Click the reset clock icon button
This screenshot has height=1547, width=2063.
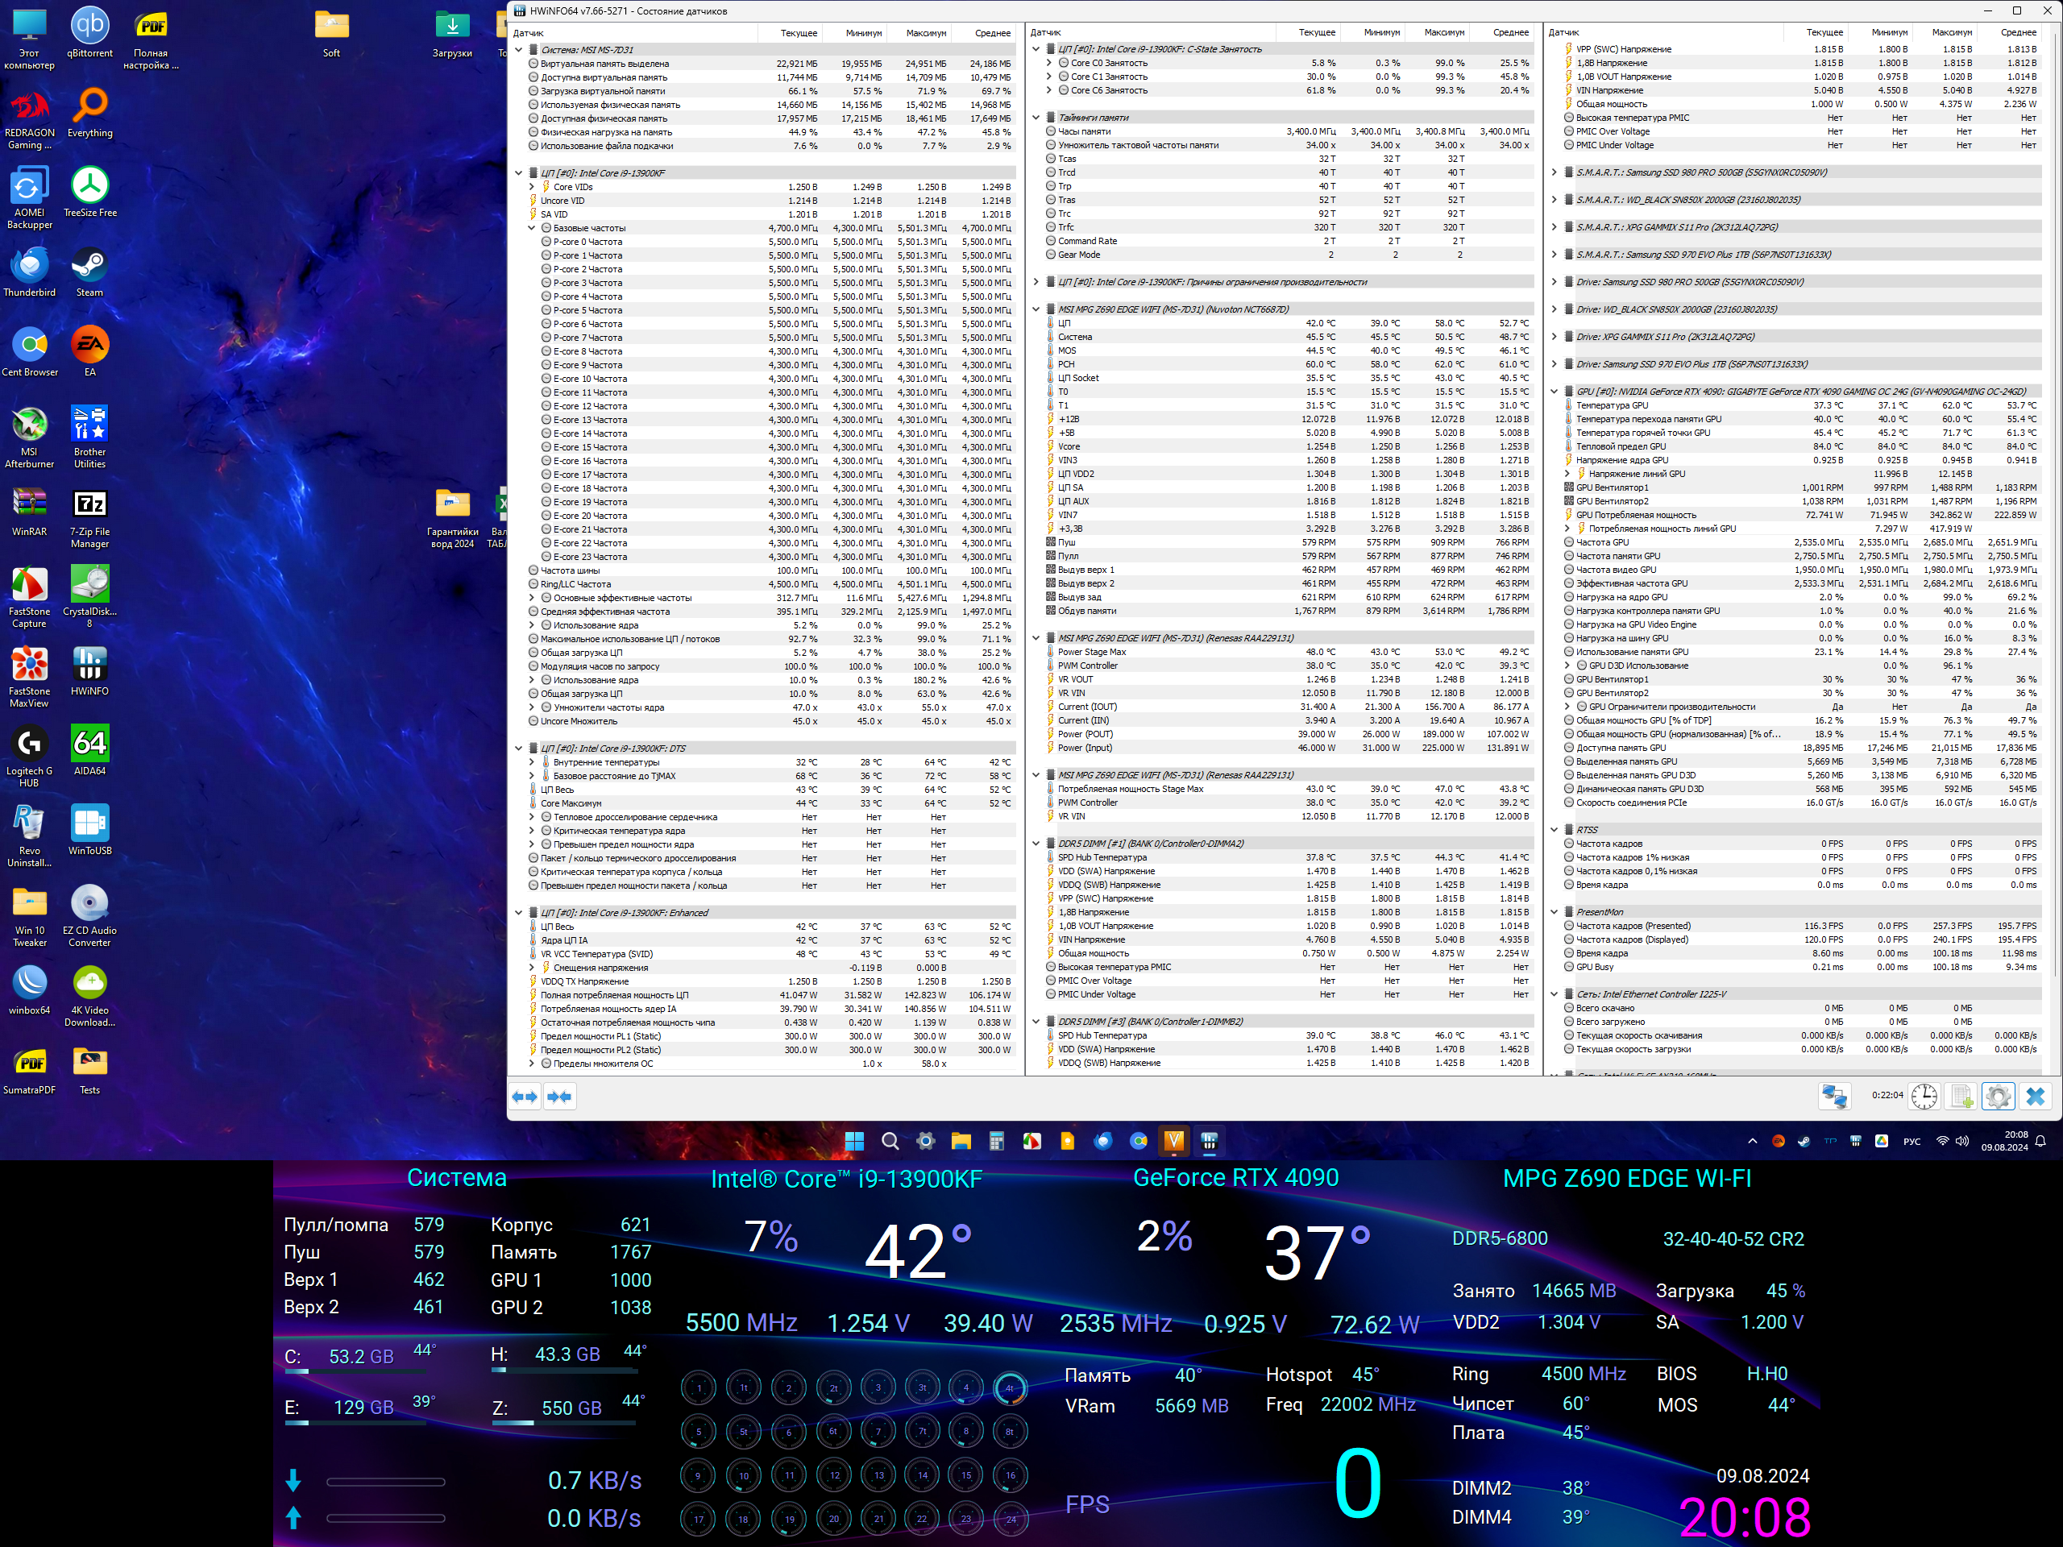[x=1924, y=1097]
